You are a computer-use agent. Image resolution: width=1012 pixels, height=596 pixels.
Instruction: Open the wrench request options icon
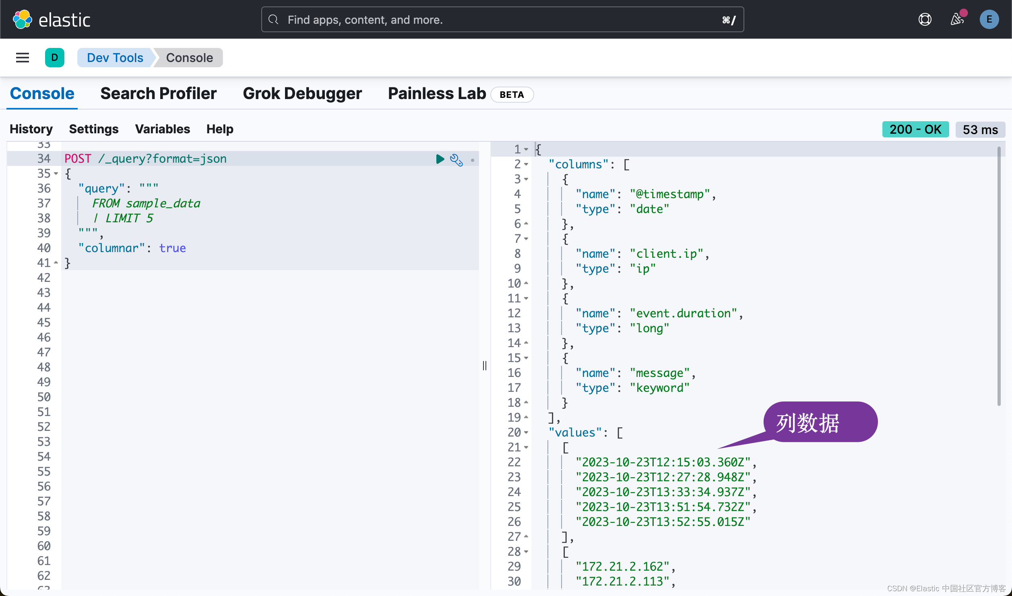pos(456,160)
